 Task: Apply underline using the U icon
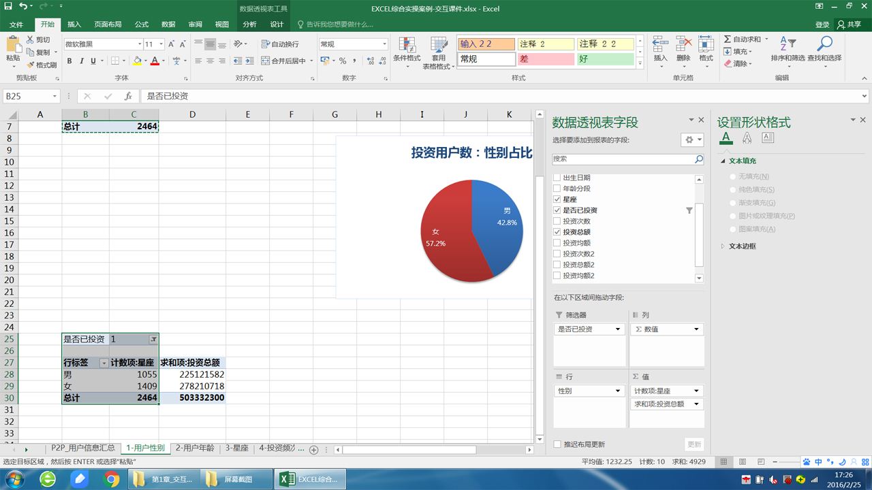pos(93,61)
